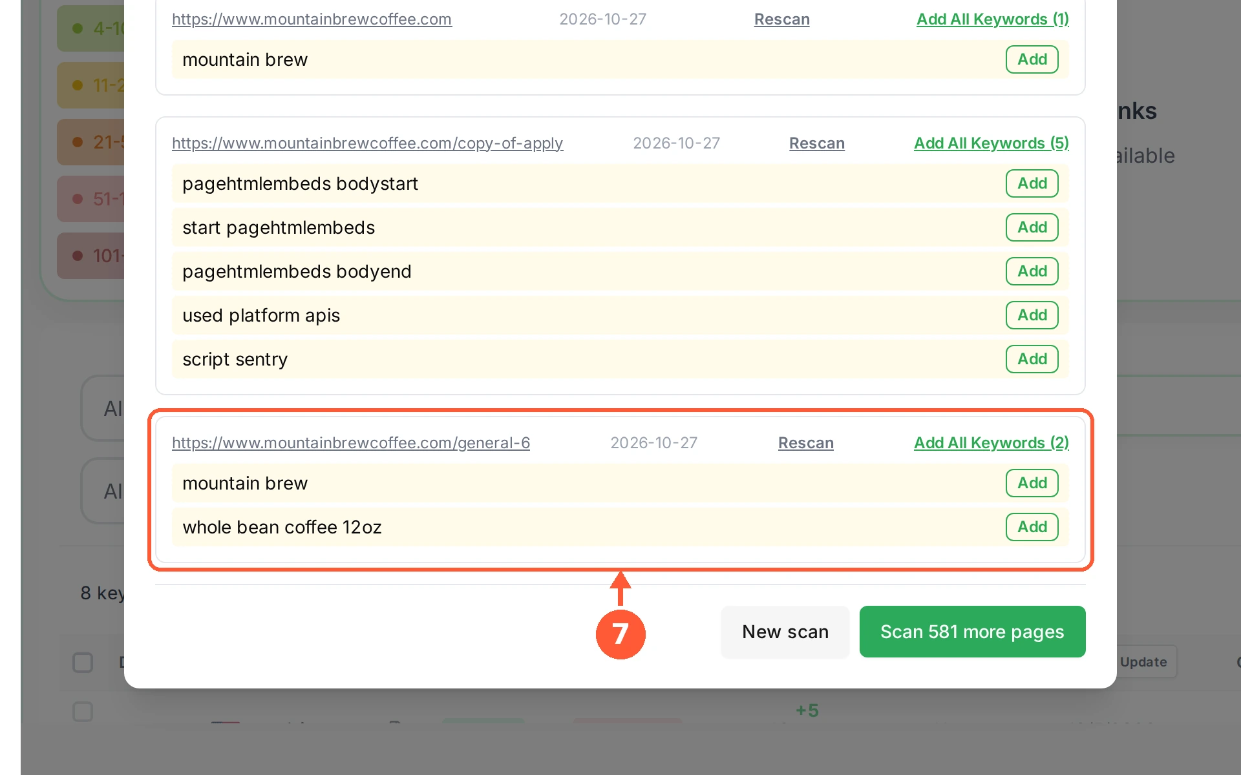This screenshot has width=1241, height=775.
Task: Click Add All Keywords (5) link
Action: click(991, 143)
